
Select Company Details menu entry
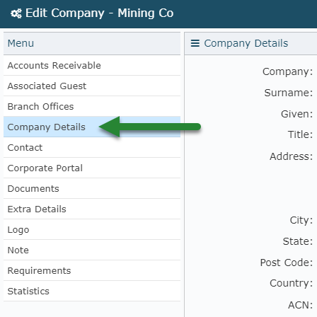92,127
